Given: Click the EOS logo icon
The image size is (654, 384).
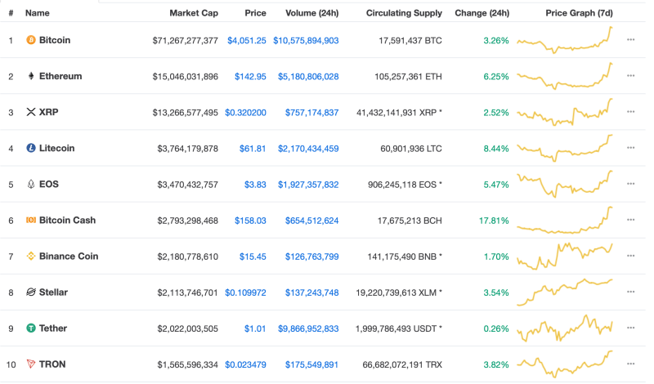Looking at the screenshot, I should coord(31,184).
